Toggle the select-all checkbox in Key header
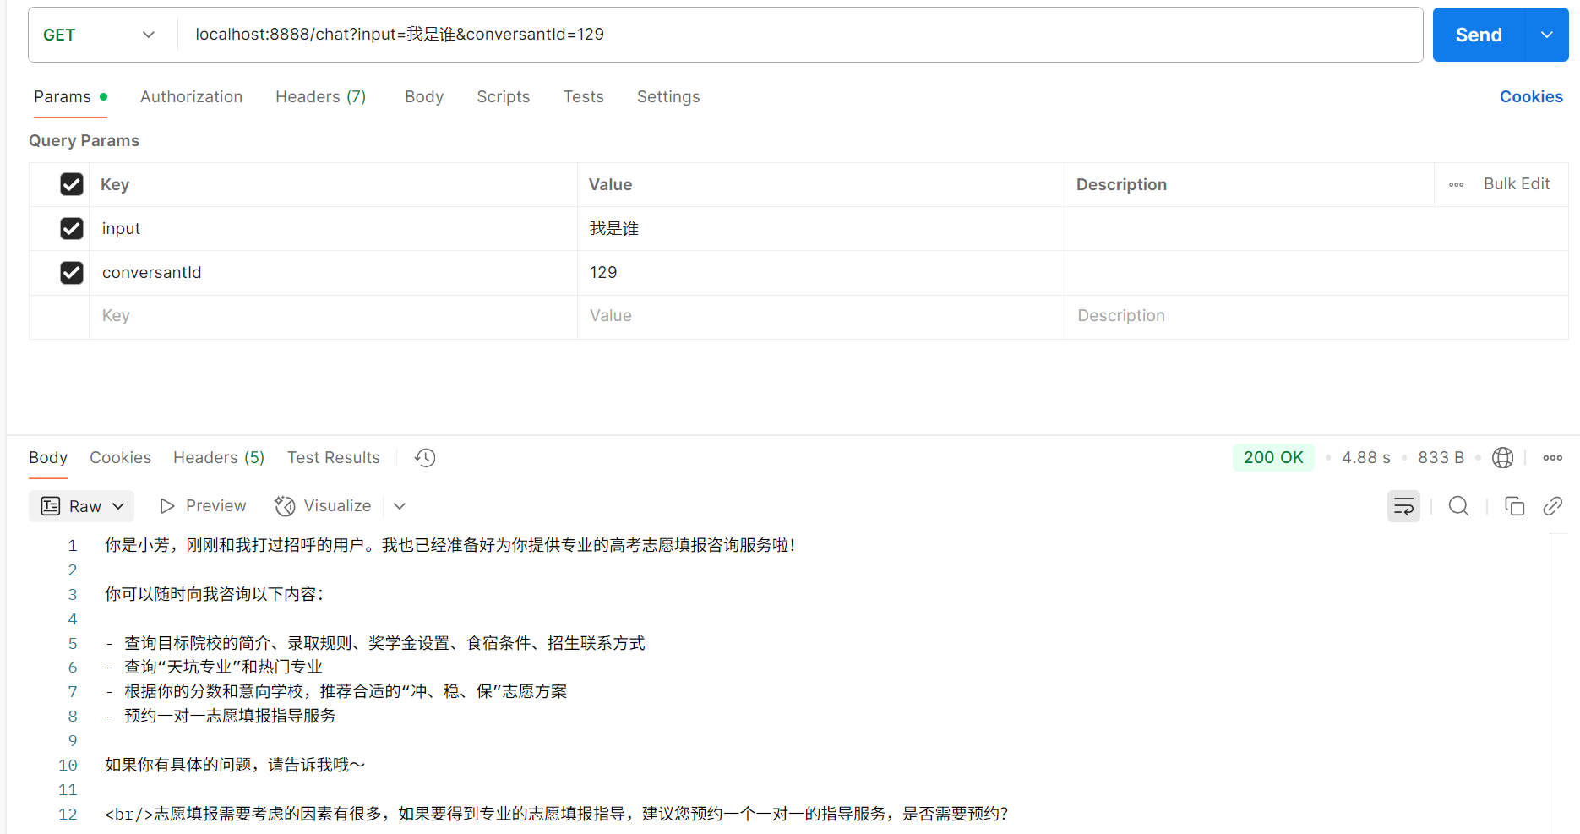This screenshot has width=1580, height=834. point(72,184)
